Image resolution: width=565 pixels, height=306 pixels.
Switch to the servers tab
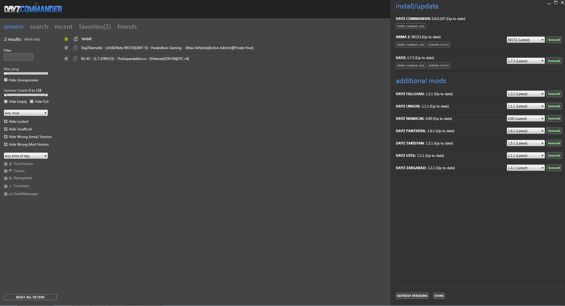click(13, 26)
